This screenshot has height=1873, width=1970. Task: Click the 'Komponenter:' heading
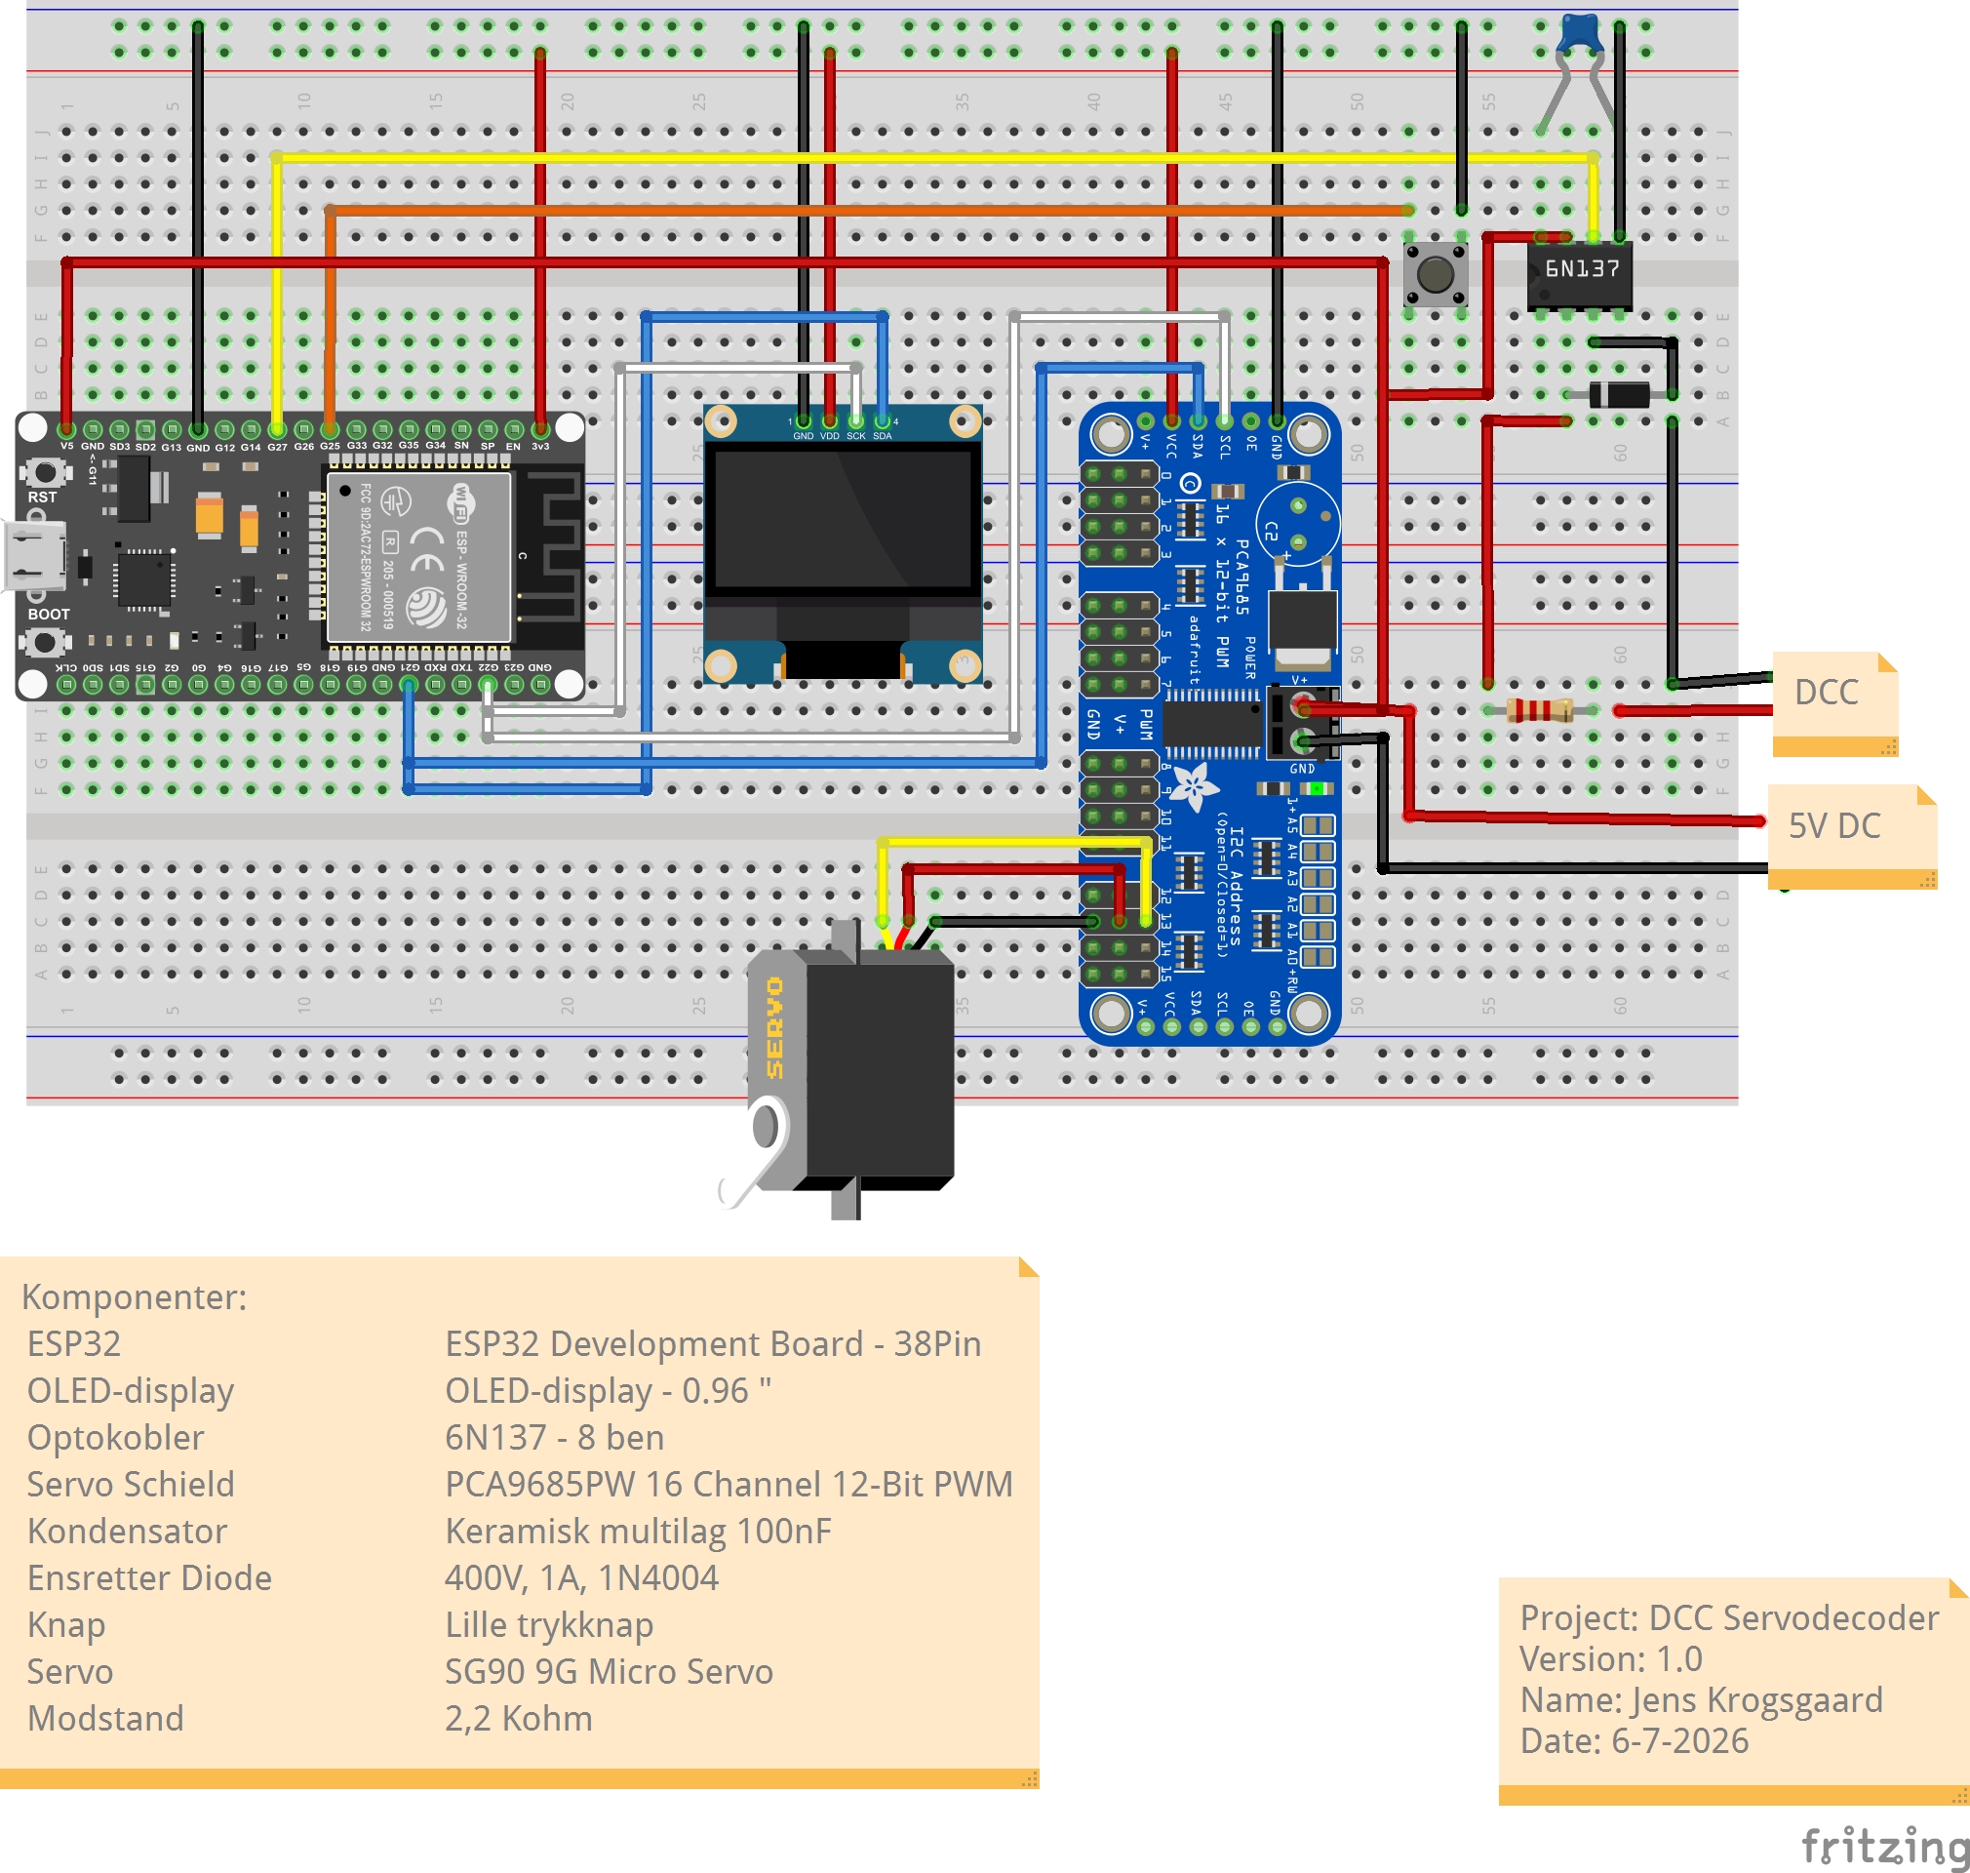(x=135, y=1296)
